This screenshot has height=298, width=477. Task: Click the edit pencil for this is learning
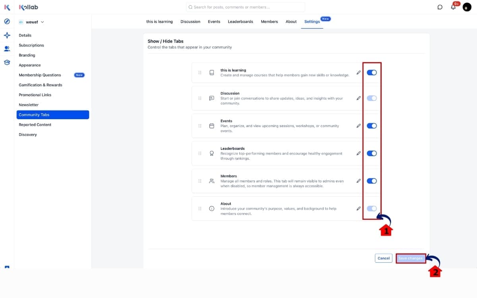359,73
